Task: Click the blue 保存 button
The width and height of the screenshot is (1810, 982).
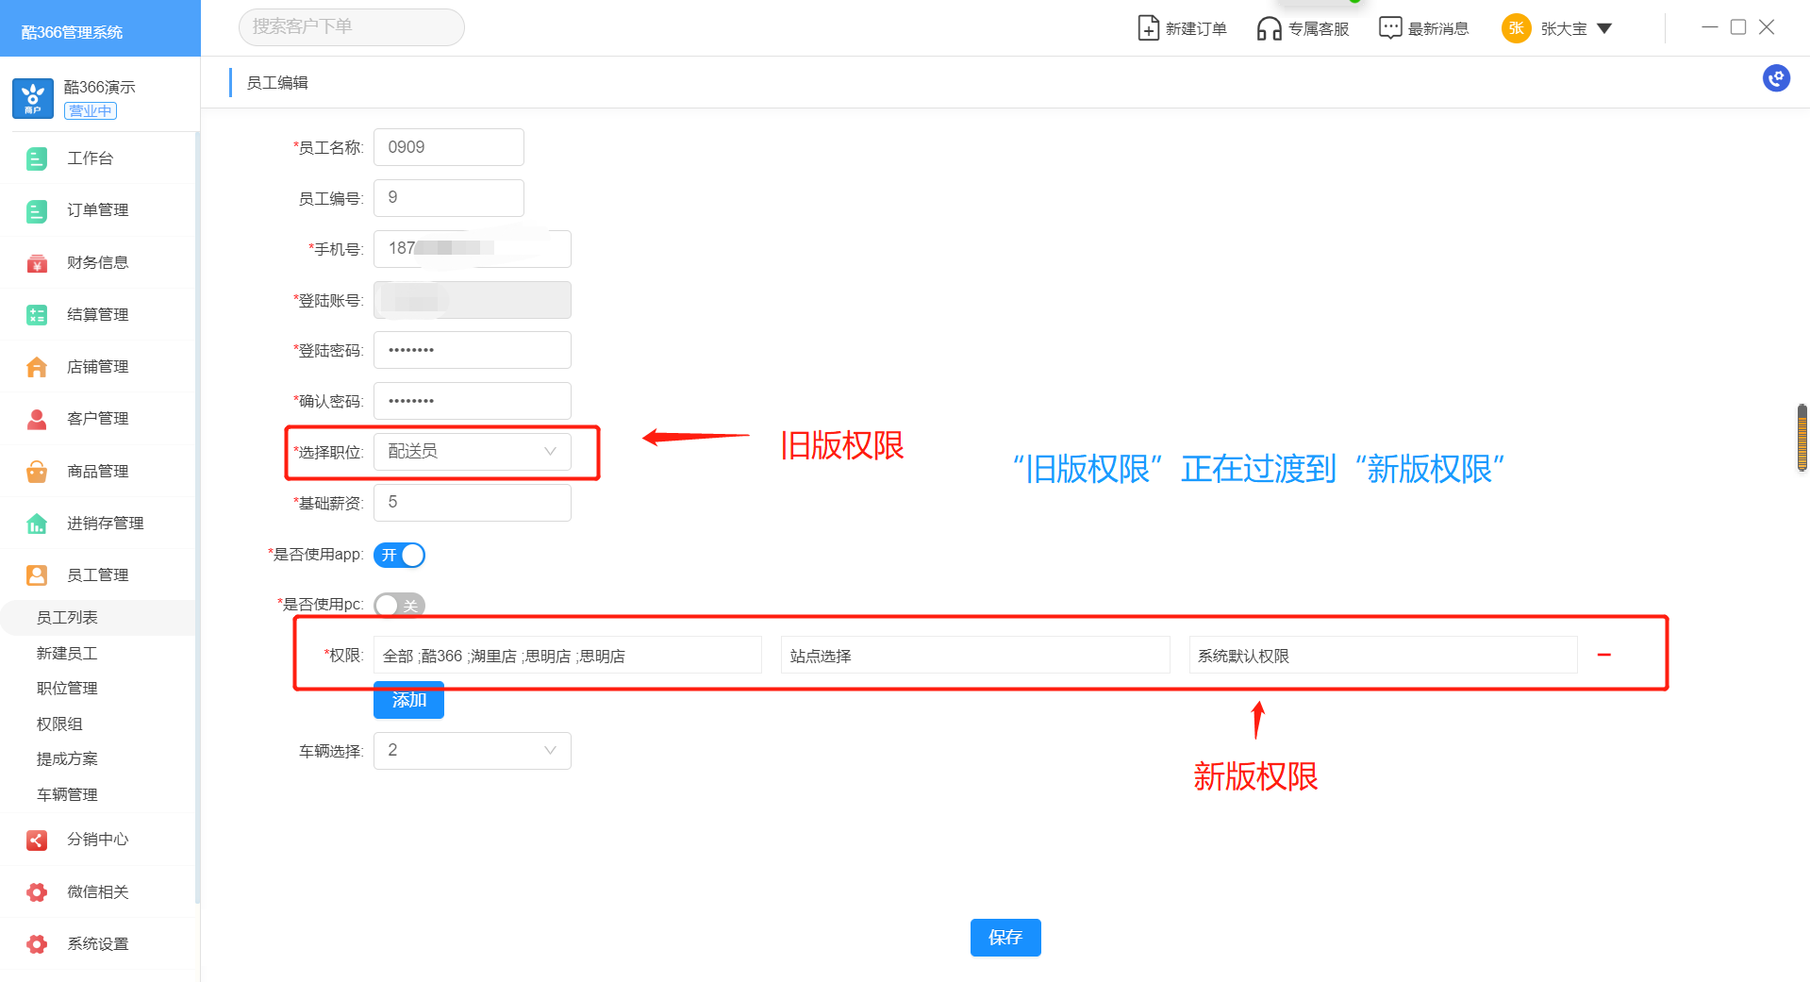Action: pyautogui.click(x=1005, y=938)
